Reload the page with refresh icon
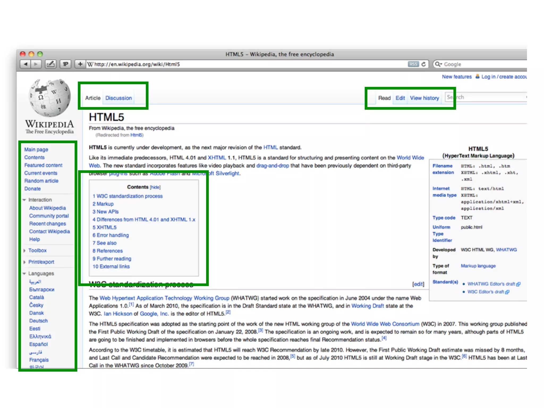 click(x=424, y=64)
